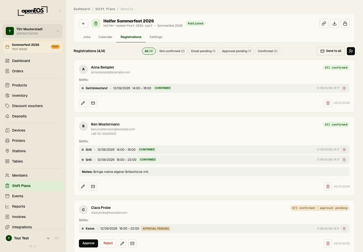363x252 pixels.
Task: Edit Anna Beispiel's registration
Action: (83, 103)
